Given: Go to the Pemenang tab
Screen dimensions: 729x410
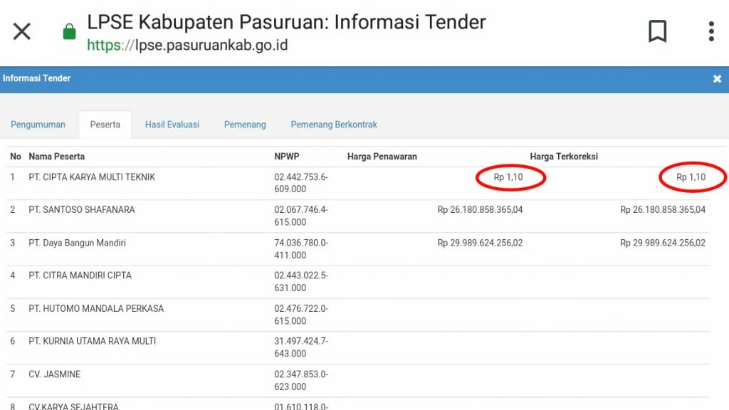Looking at the screenshot, I should tap(245, 125).
